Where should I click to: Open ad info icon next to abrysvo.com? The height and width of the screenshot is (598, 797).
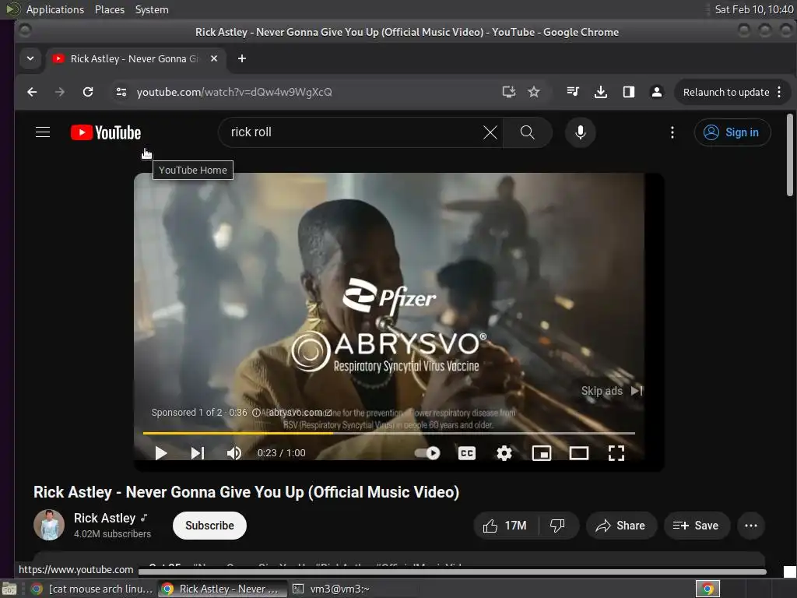pos(256,413)
